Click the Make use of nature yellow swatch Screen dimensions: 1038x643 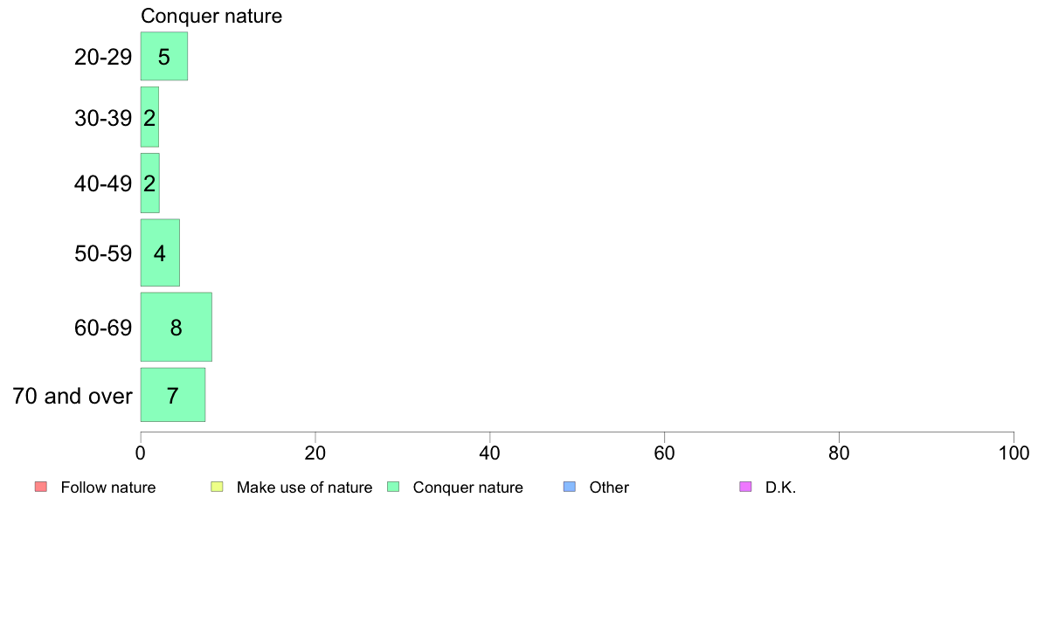[217, 487]
